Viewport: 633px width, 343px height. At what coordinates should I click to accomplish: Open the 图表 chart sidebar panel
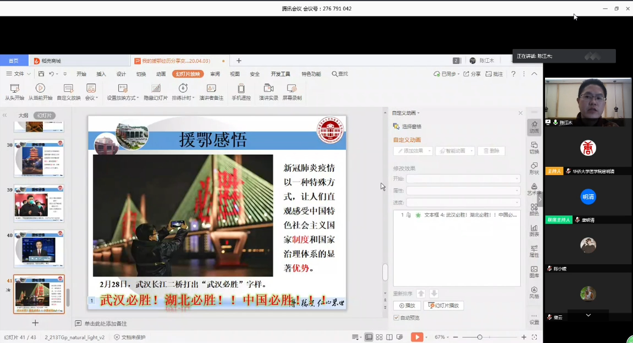pos(534,230)
